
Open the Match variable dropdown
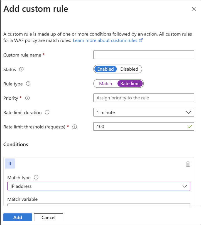(99, 205)
